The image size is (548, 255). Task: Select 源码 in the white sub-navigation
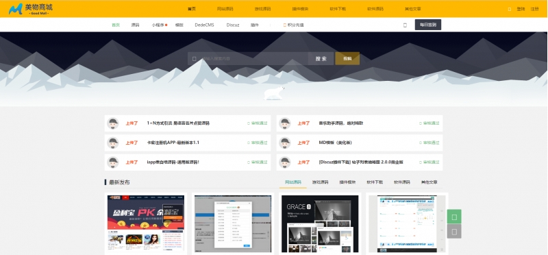[135, 25]
